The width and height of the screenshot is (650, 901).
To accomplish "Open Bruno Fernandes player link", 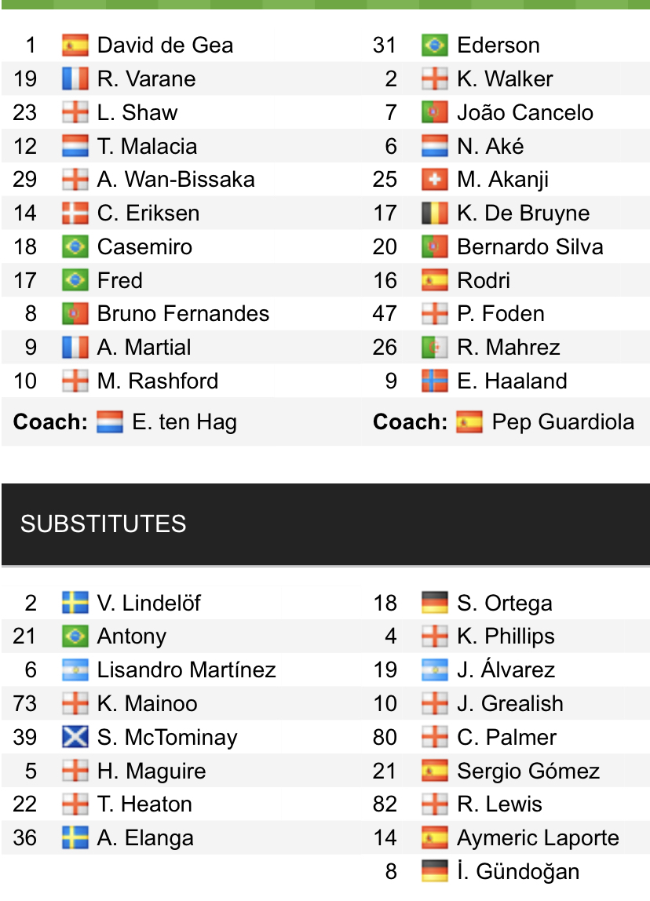I will pyautogui.click(x=183, y=314).
